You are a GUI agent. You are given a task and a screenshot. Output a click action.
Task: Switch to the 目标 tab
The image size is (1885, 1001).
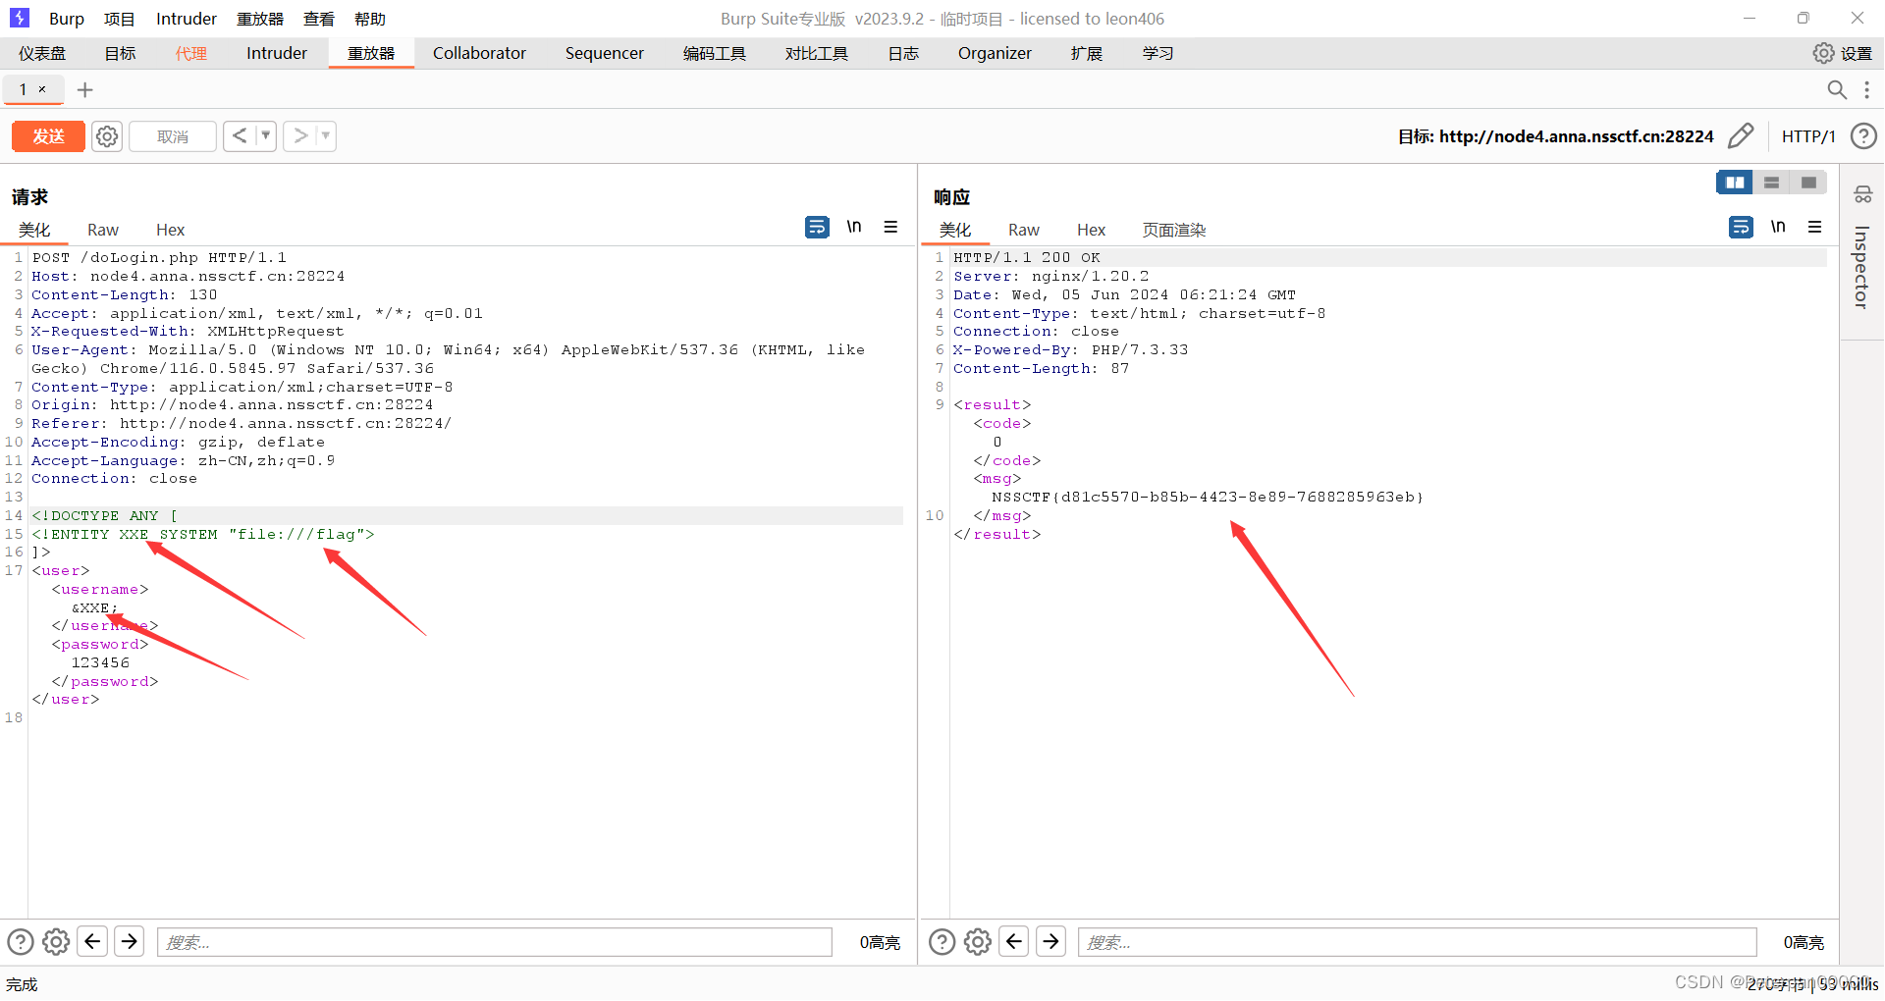(121, 53)
